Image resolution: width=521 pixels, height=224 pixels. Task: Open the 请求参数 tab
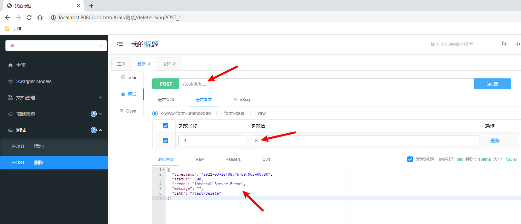204,100
